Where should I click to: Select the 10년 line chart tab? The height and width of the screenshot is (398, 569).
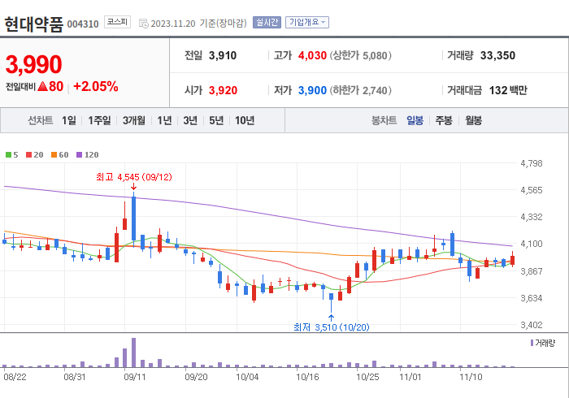(245, 120)
